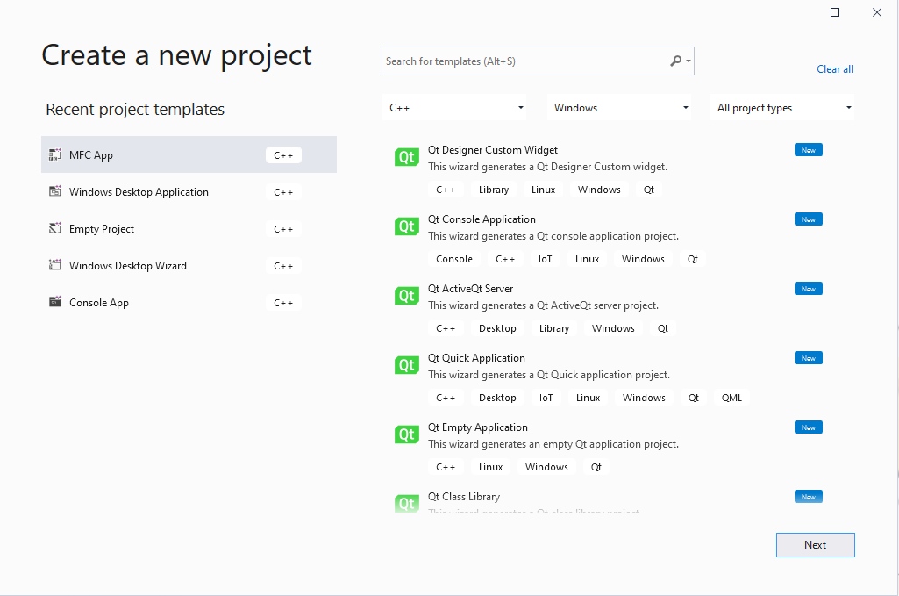899x596 pixels.
Task: Click Console tag under Qt Console Application
Action: tap(454, 259)
